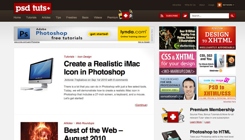
Task: Select the Basix menu item
Action: pos(85,17)
